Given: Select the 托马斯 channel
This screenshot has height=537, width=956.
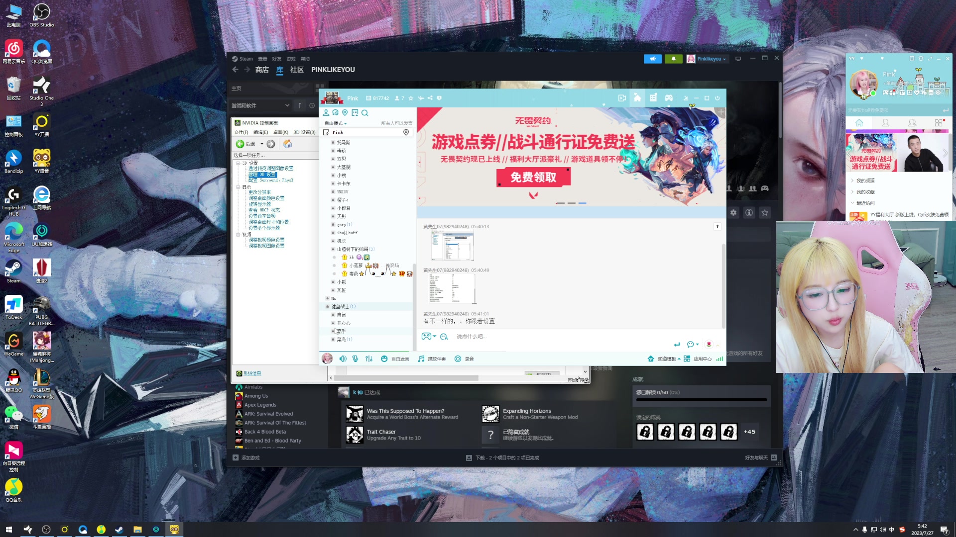Looking at the screenshot, I should click(344, 143).
